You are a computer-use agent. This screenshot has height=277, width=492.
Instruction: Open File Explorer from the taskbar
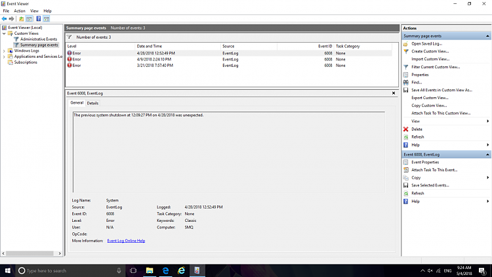[x=149, y=270]
